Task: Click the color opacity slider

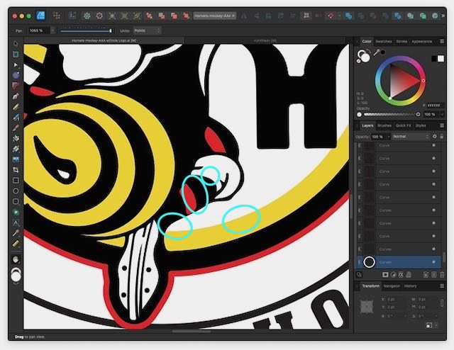Action: (x=389, y=115)
